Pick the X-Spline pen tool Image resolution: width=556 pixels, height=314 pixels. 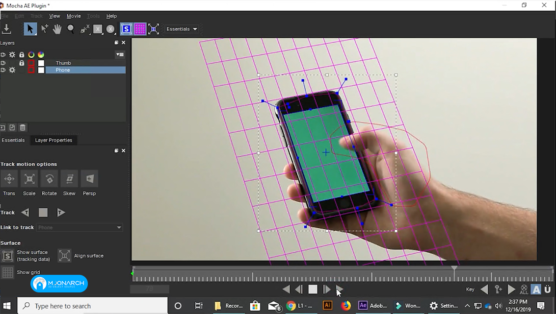point(84,29)
